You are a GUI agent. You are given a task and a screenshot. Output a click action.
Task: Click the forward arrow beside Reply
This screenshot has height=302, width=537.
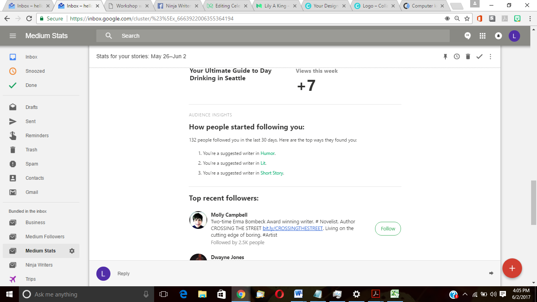pos(491,273)
